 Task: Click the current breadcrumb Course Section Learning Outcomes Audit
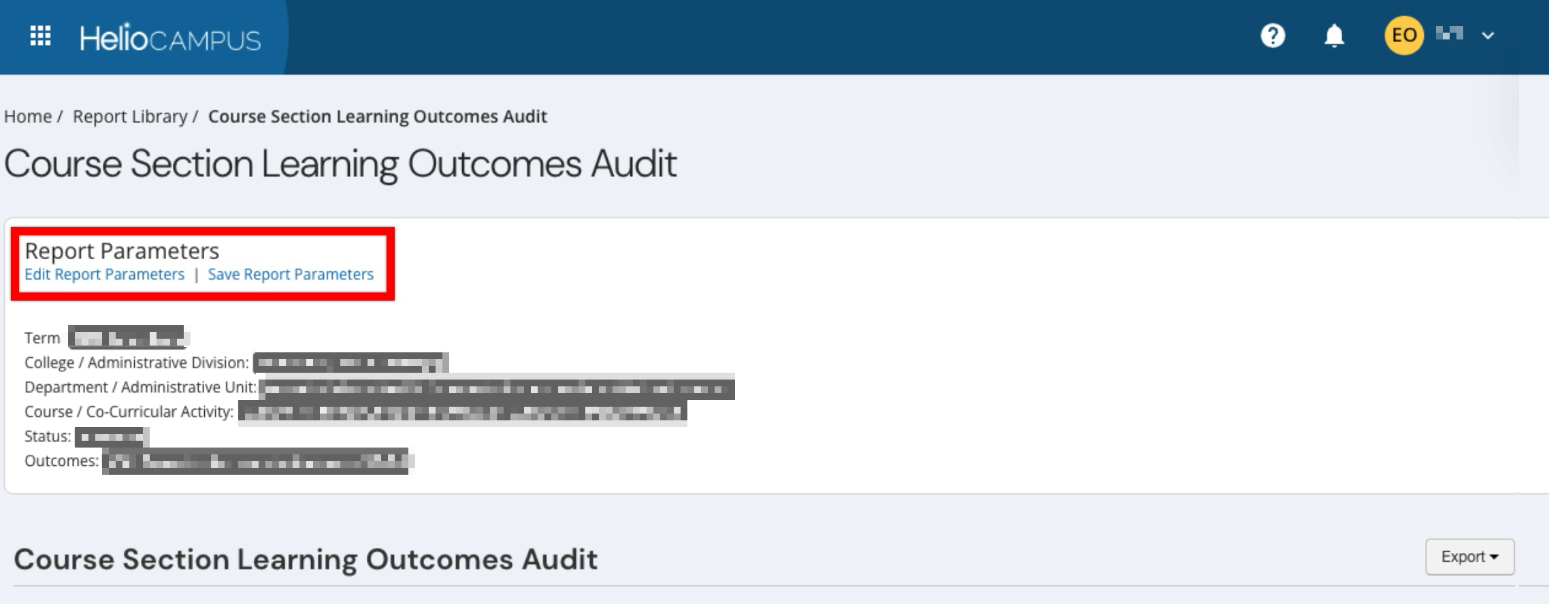377,116
